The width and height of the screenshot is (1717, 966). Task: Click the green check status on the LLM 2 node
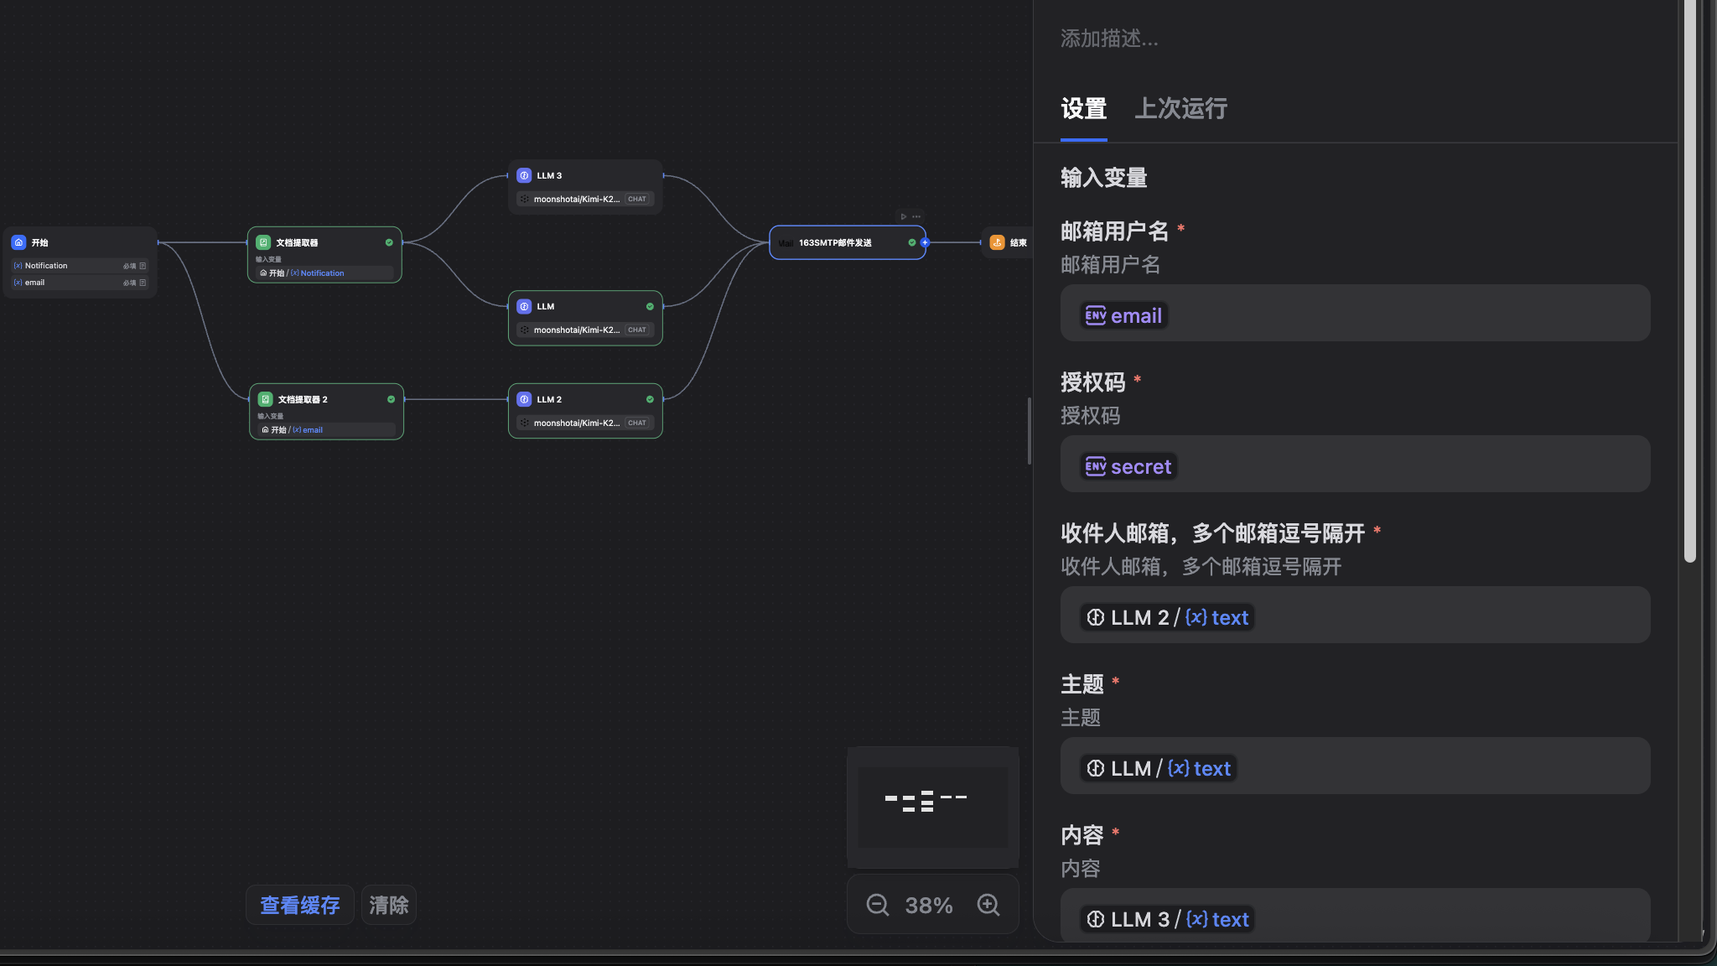click(650, 399)
